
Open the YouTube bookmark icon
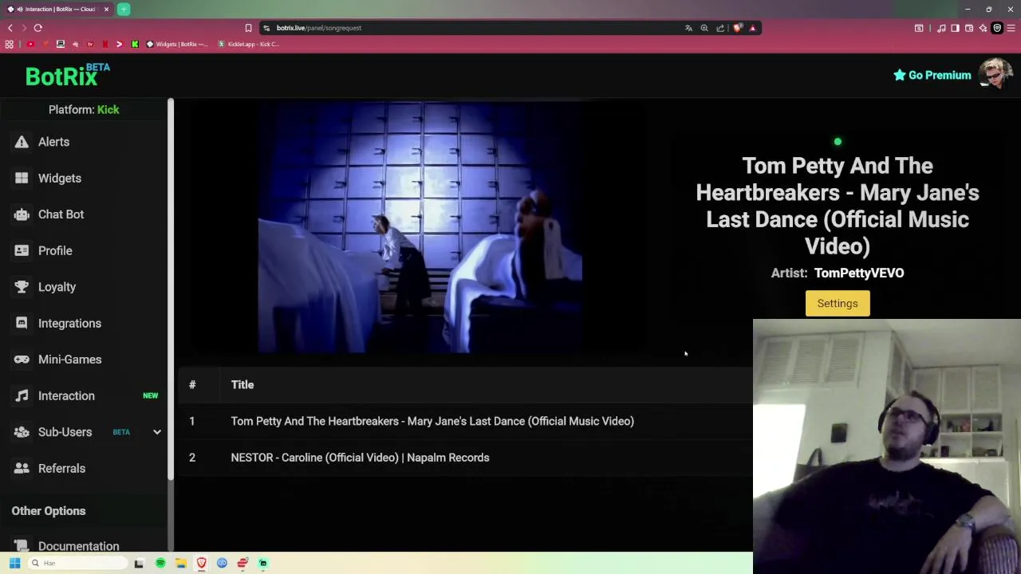[30, 44]
